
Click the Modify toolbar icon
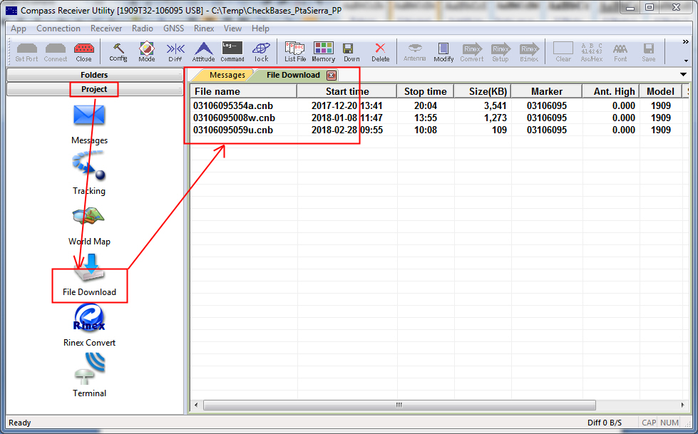coord(443,52)
